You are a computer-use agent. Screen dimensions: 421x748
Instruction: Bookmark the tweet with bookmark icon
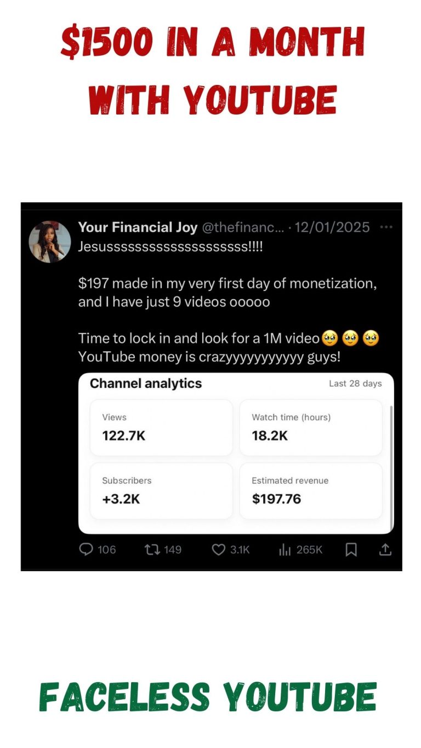click(x=351, y=549)
